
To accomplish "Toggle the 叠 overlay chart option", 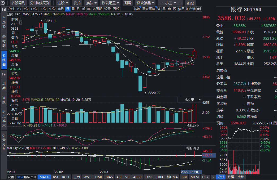I will pyautogui.click(x=164, y=9).
